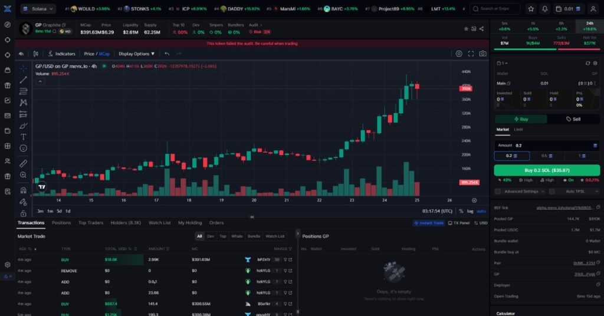
Task: Switch to the Positions tab
Action: [61, 223]
